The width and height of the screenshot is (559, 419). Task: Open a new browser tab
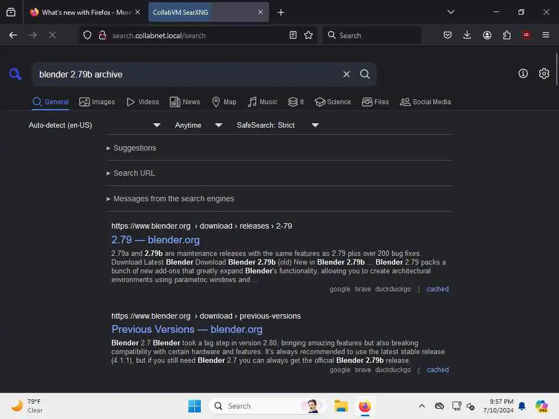[281, 13]
